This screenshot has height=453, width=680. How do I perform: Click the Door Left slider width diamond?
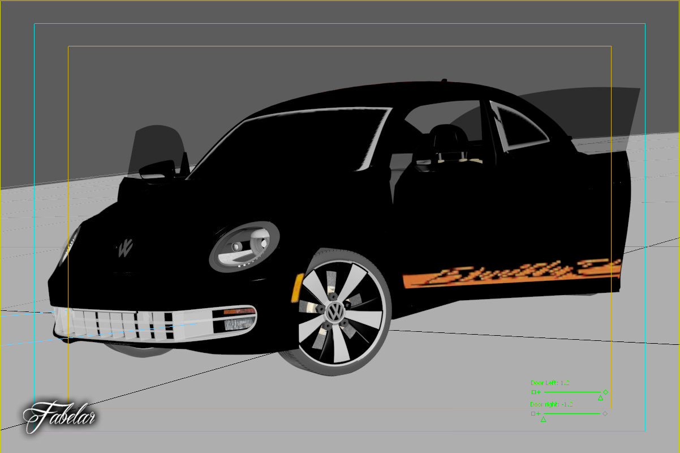tap(605, 392)
